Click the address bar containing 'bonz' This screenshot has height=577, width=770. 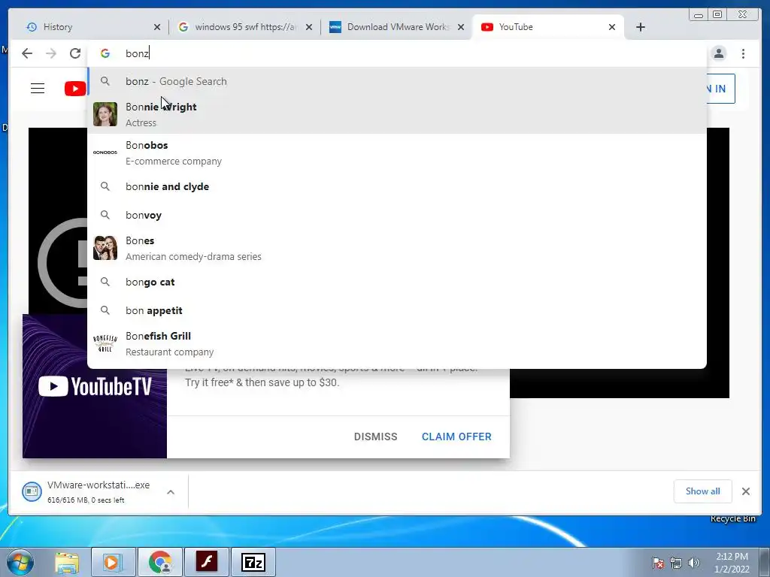[x=397, y=53]
